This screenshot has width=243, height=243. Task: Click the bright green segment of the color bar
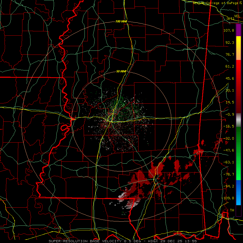[238, 172]
